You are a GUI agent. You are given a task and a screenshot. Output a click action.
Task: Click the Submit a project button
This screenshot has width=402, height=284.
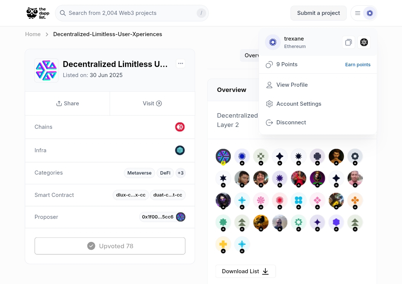(x=318, y=13)
